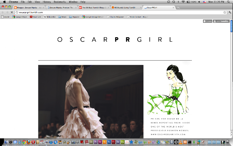233x146 pixels.
Task: Launch Opera from the dock
Action: pos(33,142)
